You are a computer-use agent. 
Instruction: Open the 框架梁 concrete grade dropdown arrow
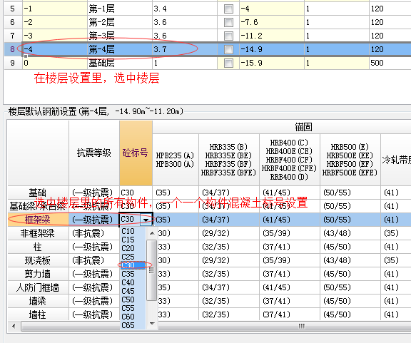point(146,220)
